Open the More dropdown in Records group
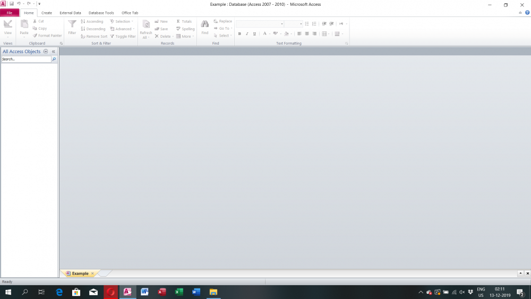This screenshot has height=299, width=531. pyautogui.click(x=185, y=36)
